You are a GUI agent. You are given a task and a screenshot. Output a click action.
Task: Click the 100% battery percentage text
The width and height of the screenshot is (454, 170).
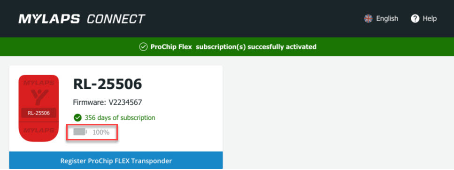101,132
